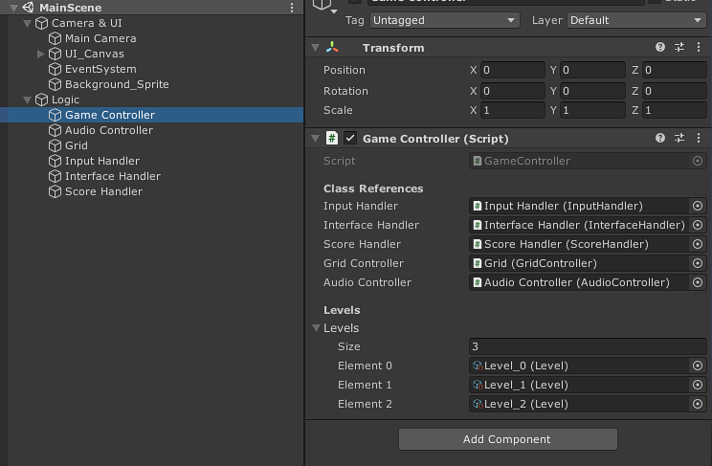712x466 pixels.
Task: Open object picker for Interface Handler
Action: (698, 225)
